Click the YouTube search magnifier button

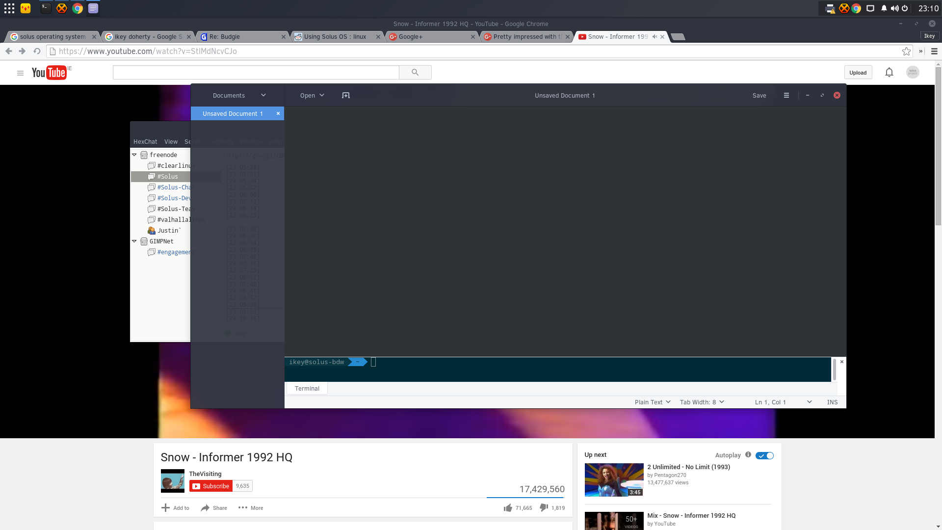coord(415,72)
